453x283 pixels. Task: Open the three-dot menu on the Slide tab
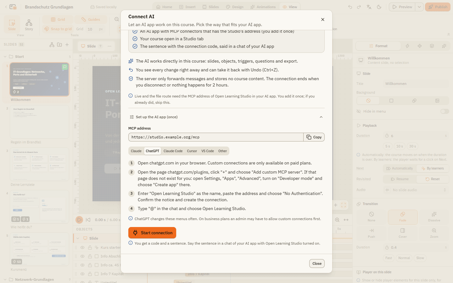click(x=109, y=46)
